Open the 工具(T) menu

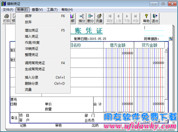(x=52, y=10)
